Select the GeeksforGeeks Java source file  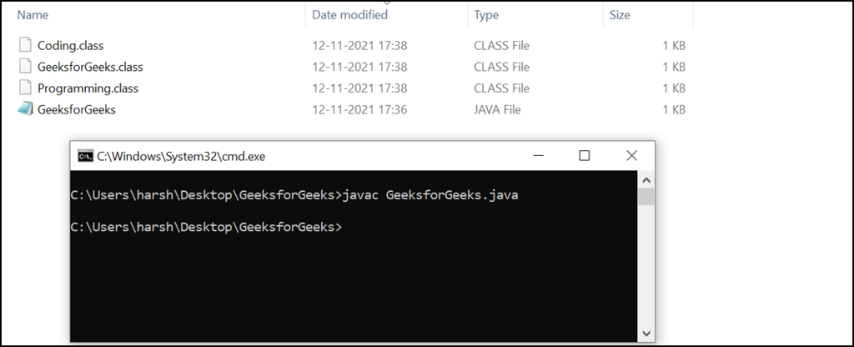click(x=76, y=109)
